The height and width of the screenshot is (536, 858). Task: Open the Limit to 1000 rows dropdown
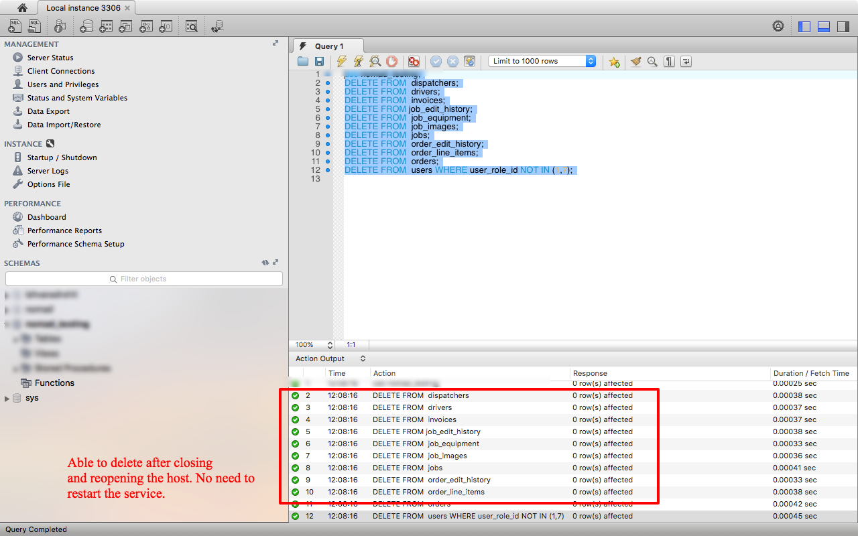tap(542, 61)
